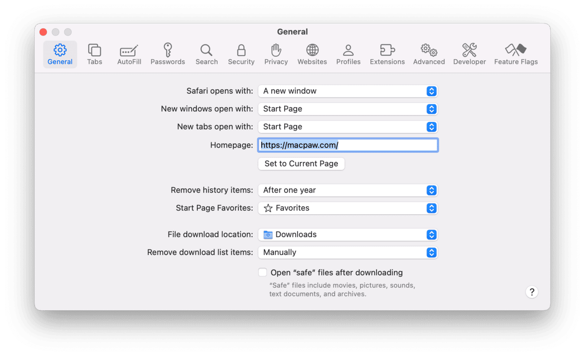Change the File download location dropdown

click(348, 234)
